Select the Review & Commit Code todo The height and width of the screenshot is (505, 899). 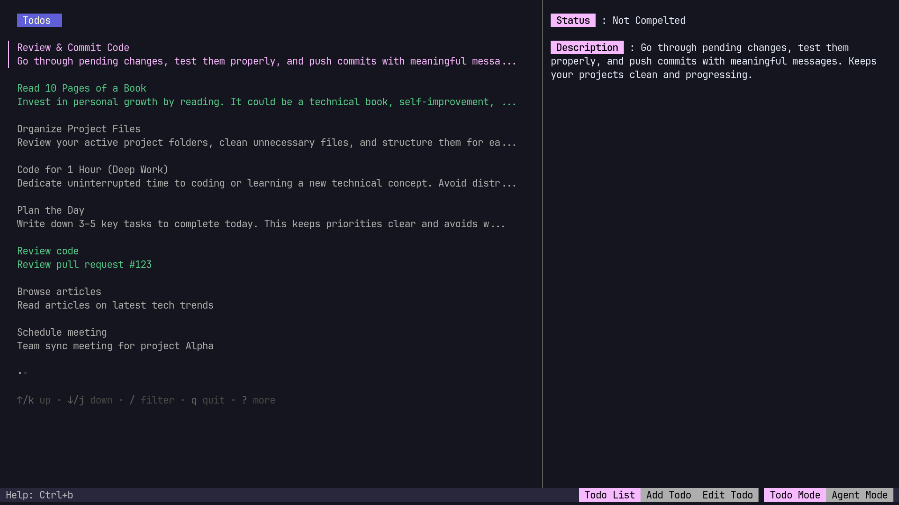[x=73, y=48]
